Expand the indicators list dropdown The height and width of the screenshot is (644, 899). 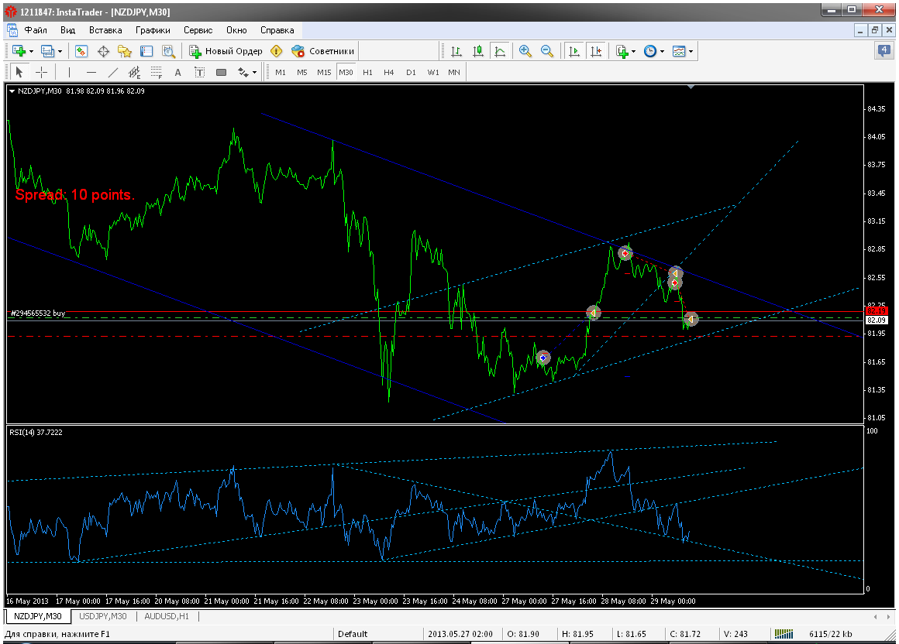pos(633,52)
